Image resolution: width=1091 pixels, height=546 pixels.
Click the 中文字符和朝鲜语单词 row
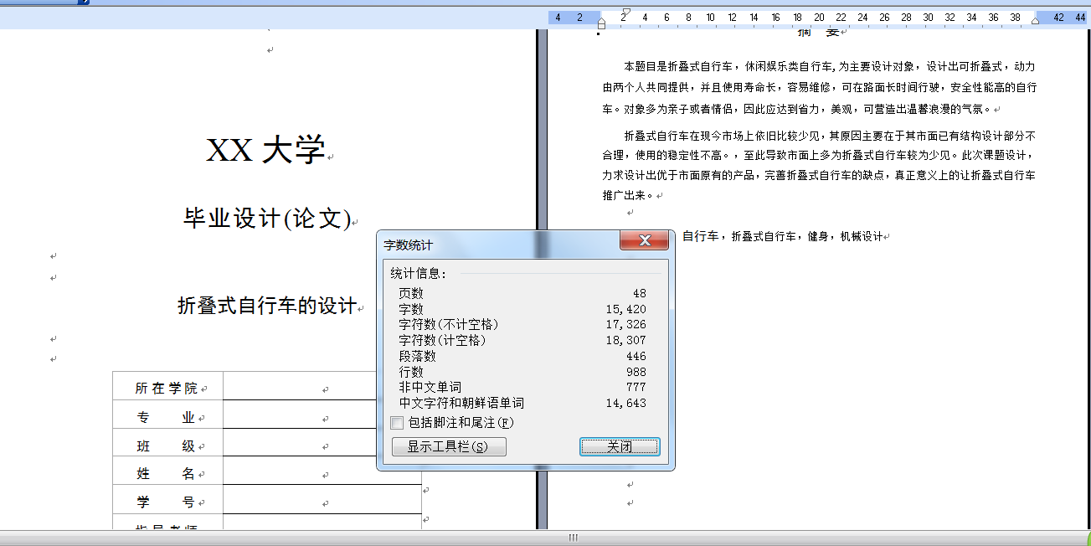point(522,404)
